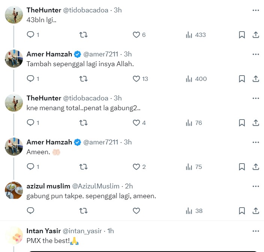Viewport: 264px width, 252px height.
Task: Share the "43bln lgi.." tweet
Action: pos(256,35)
